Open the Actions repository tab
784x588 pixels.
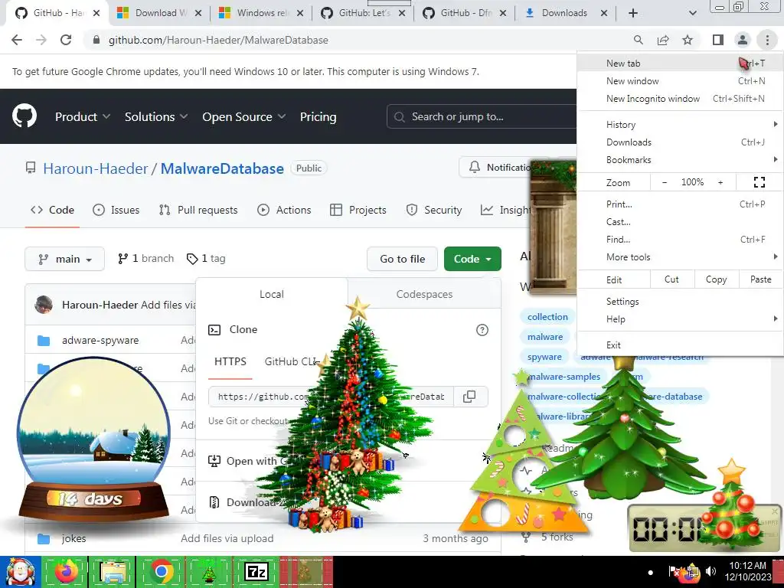pyautogui.click(x=284, y=210)
